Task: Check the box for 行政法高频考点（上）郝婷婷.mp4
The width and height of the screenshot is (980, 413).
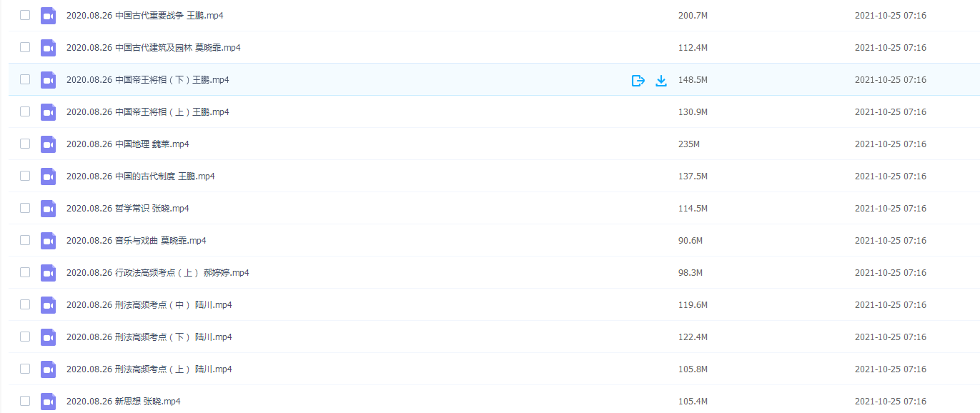Action: 25,272
